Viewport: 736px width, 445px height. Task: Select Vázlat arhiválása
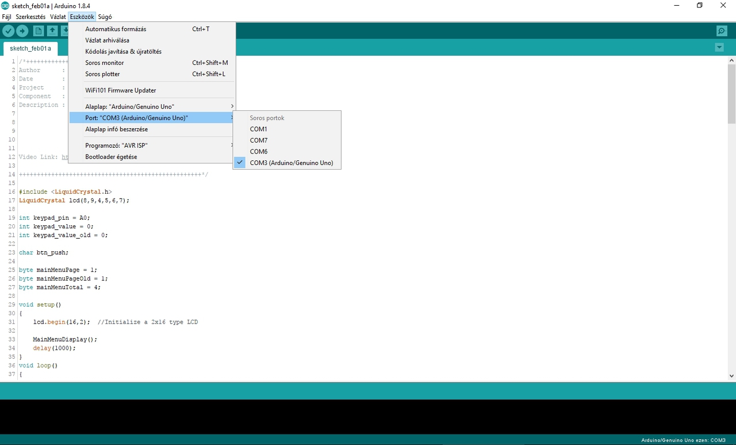152,40
